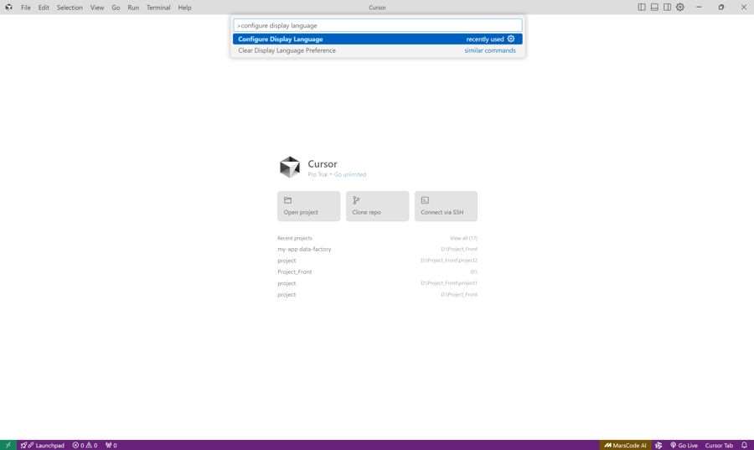Click Cursor Tab in the status bar

tap(719, 445)
